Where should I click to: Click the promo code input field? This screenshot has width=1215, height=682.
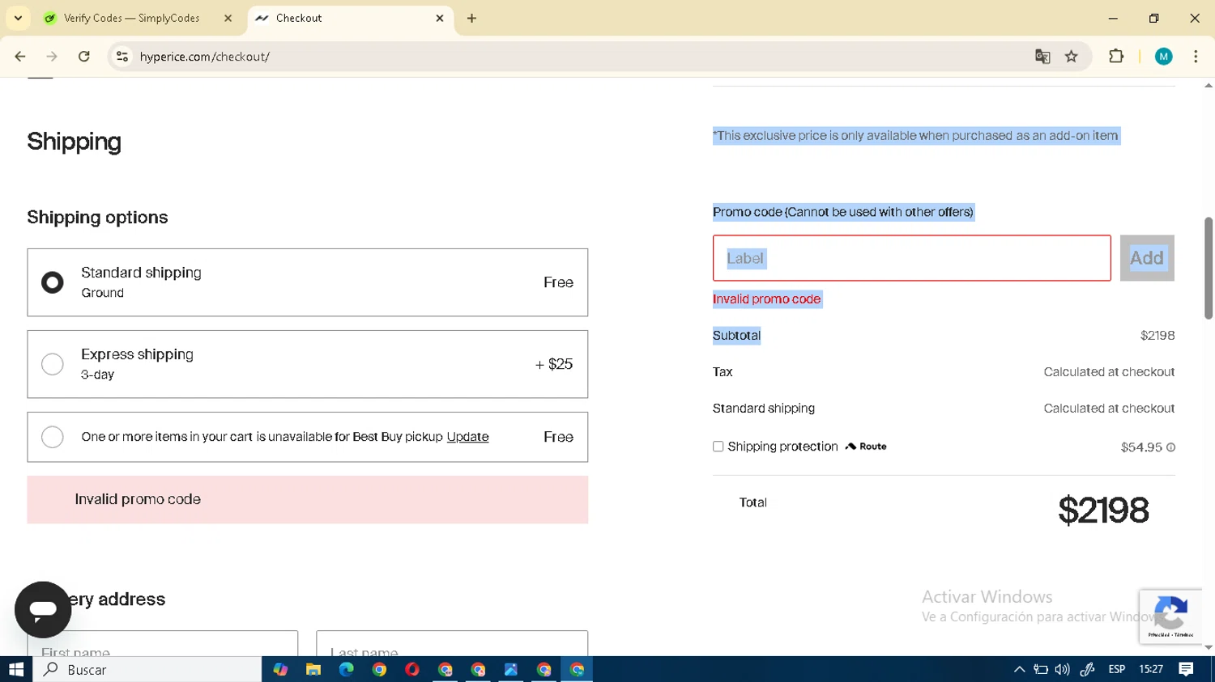pyautogui.click(x=911, y=258)
